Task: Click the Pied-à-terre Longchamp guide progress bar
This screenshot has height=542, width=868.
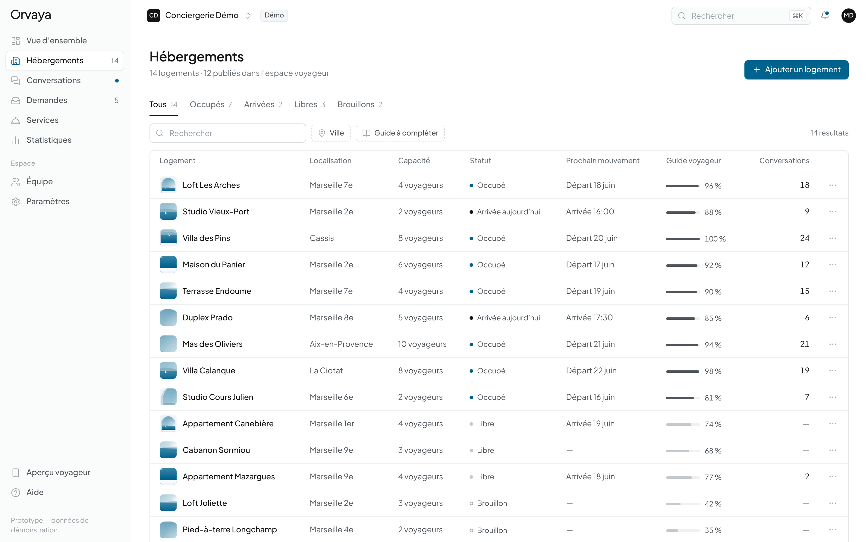Action: tap(683, 531)
